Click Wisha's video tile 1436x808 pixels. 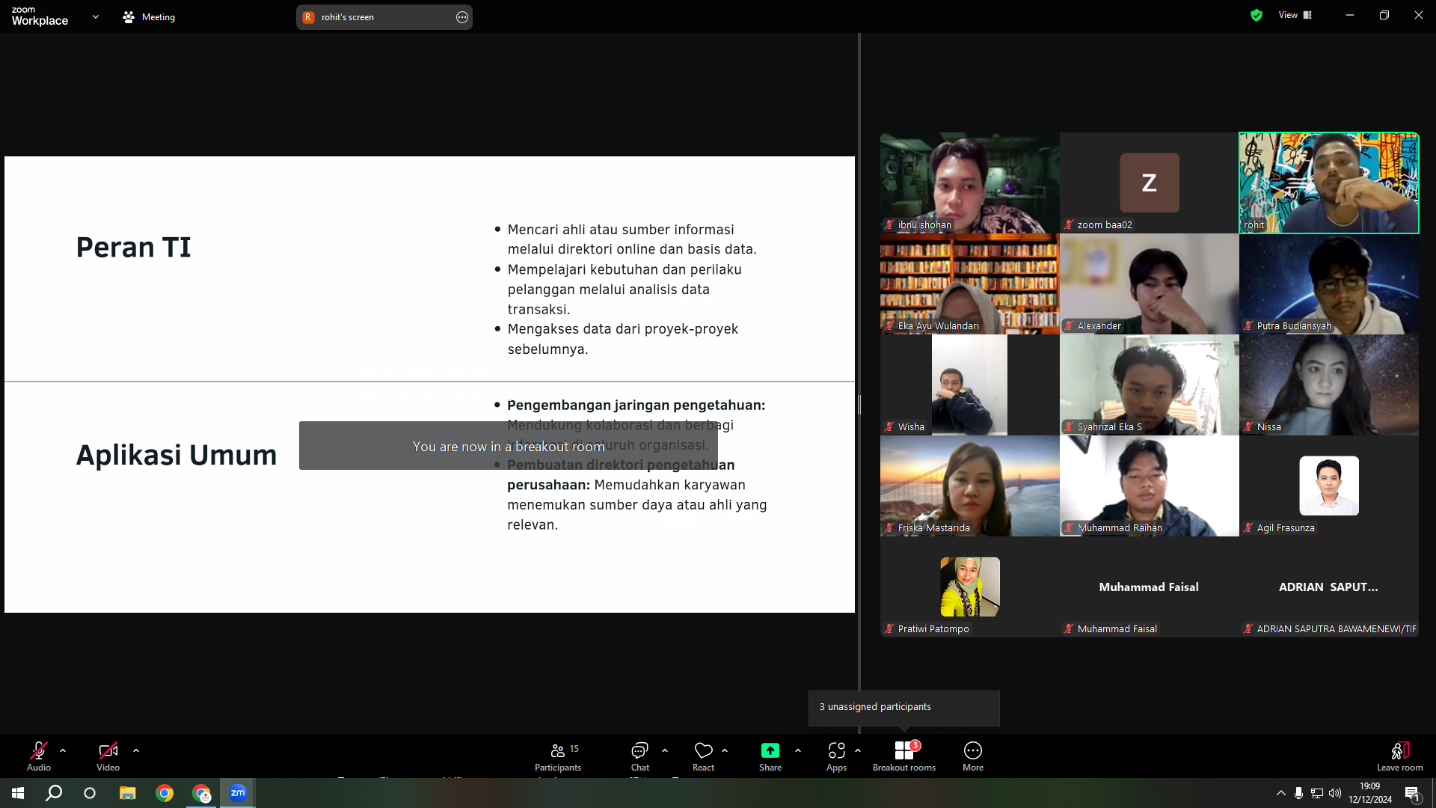(x=970, y=385)
